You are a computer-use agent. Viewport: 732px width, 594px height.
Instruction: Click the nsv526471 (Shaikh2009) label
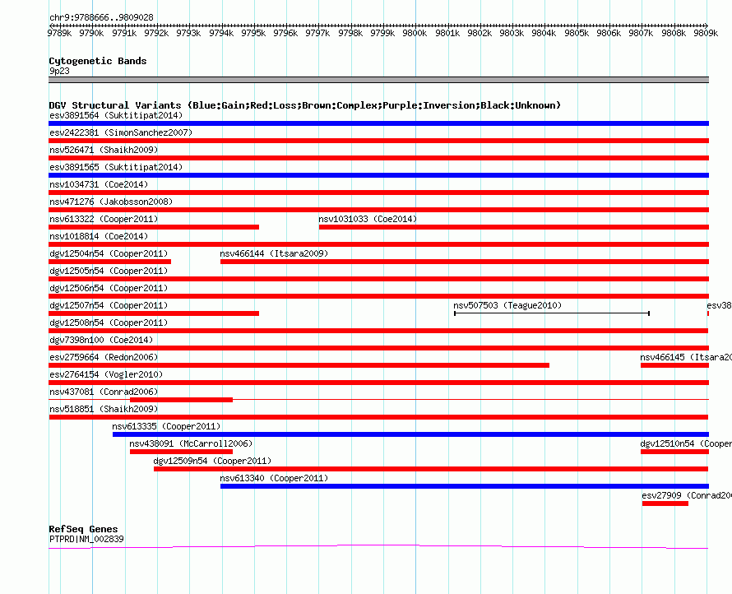[104, 150]
